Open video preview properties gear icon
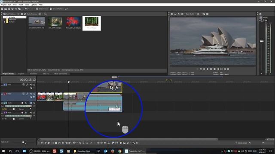 click(172, 14)
